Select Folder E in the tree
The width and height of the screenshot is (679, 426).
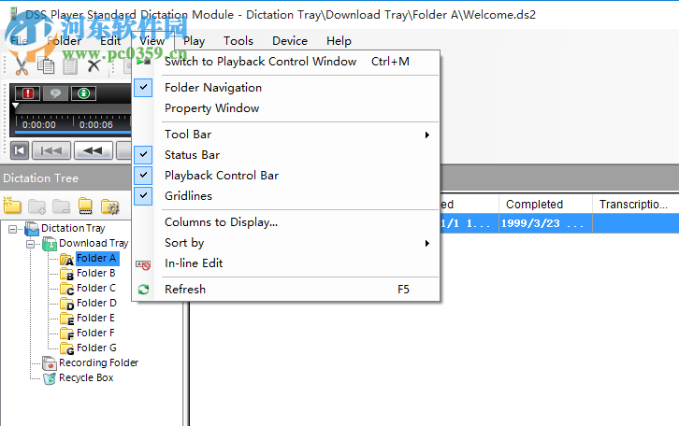(x=95, y=318)
